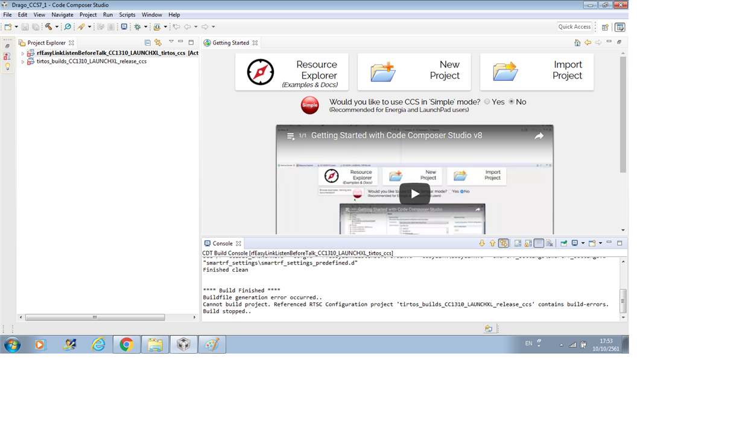The image size is (742, 440).
Task: Click Project Explorer horizontal scrollbar
Action: coord(95,317)
